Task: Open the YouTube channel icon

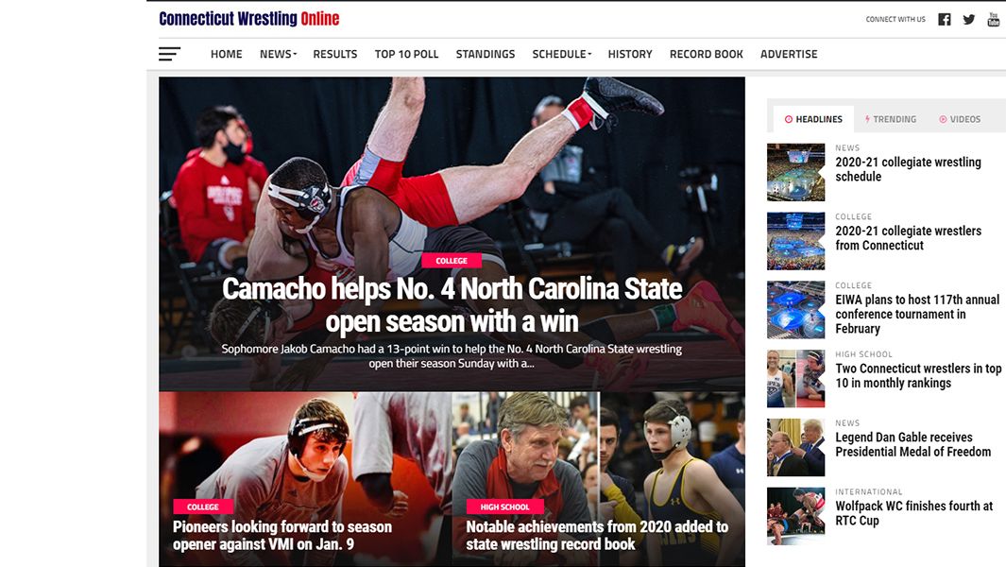Action: coord(993,19)
